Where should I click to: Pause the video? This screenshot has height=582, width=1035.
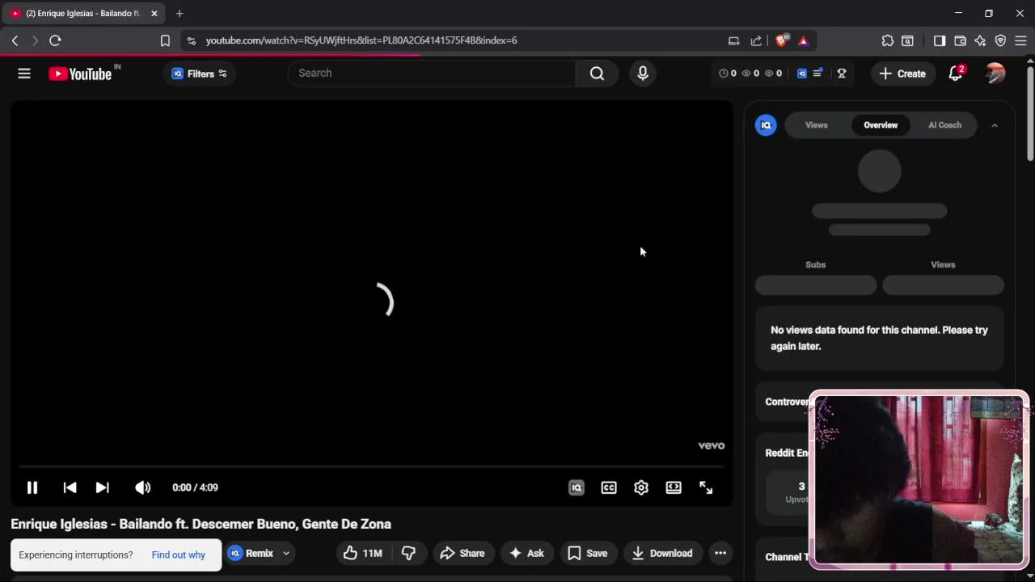(x=32, y=487)
